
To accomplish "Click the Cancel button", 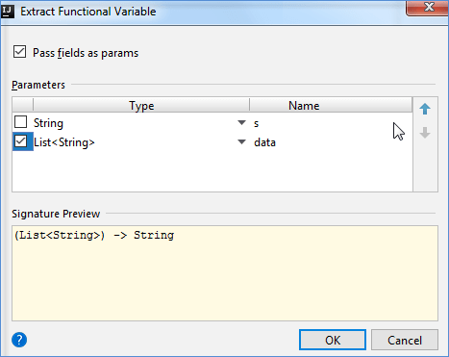I will coord(405,340).
